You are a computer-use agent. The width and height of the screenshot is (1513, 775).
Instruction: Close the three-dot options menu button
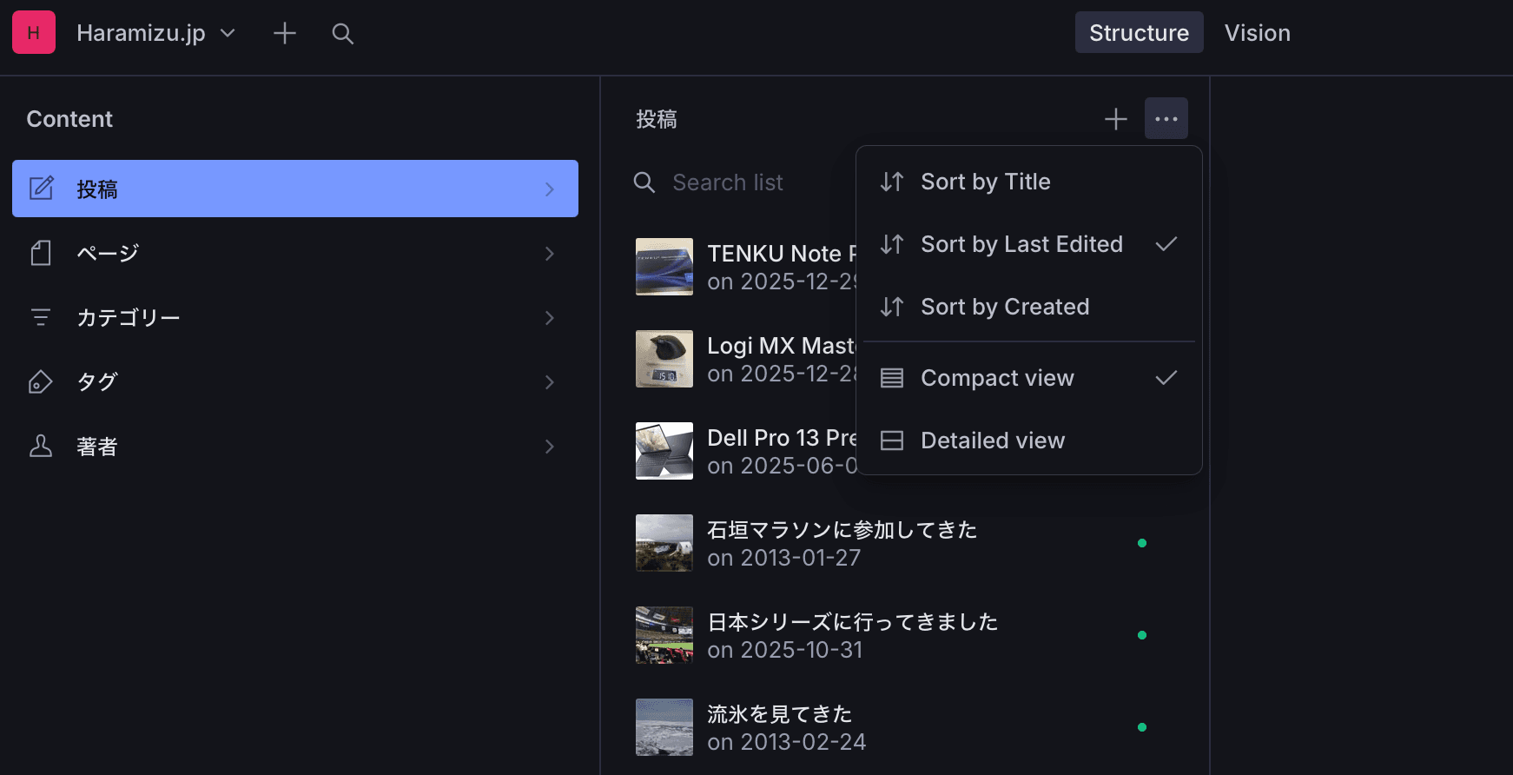click(x=1166, y=119)
